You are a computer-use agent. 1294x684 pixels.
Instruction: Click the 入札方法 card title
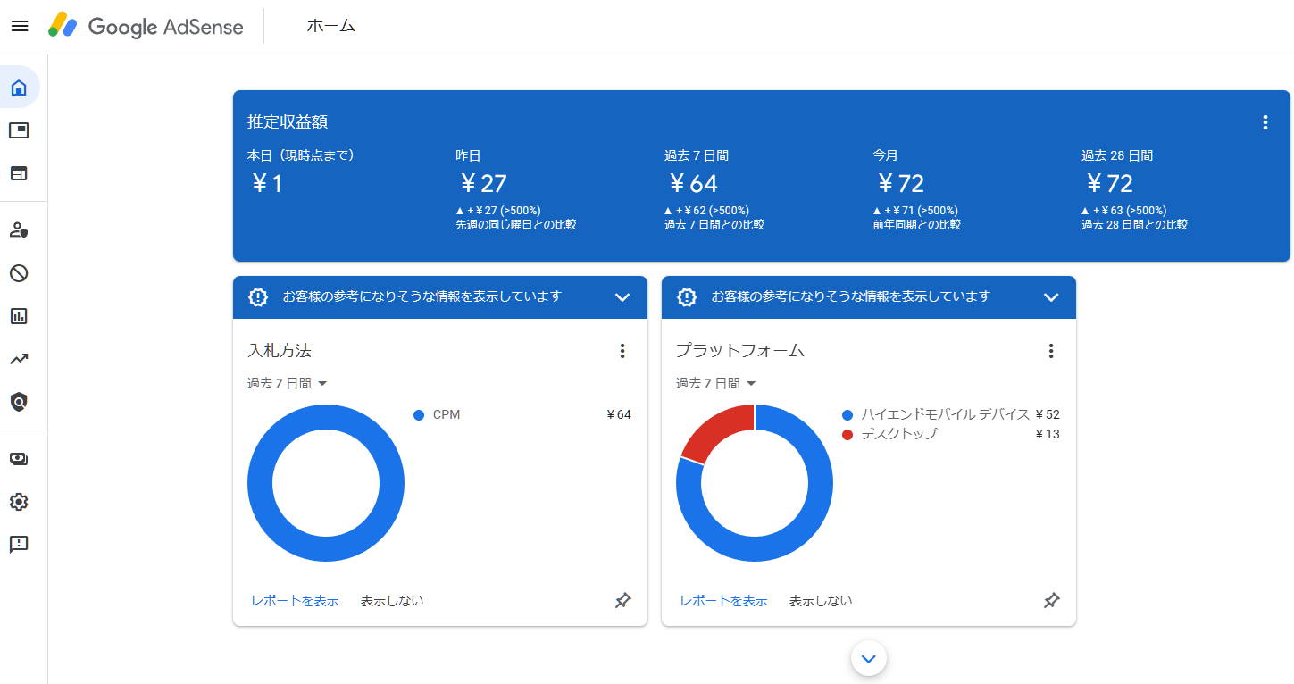pos(280,351)
